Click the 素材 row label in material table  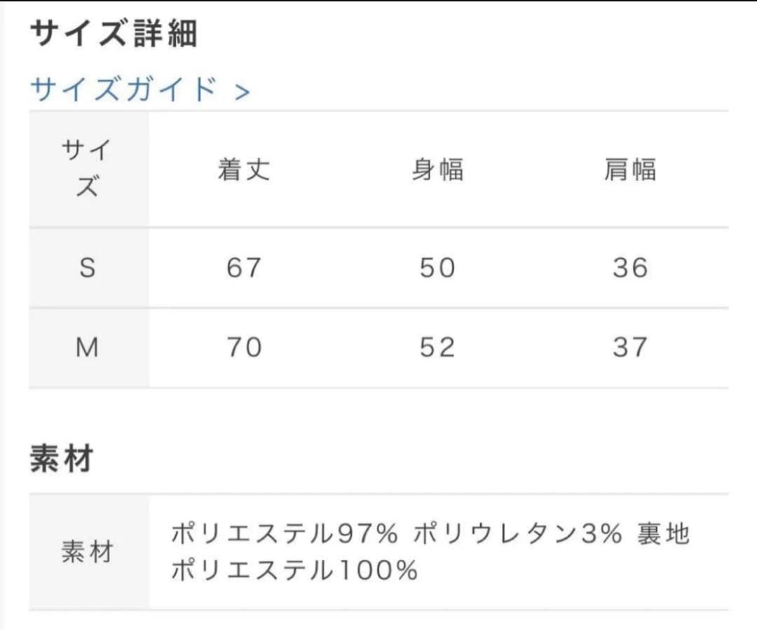(87, 553)
